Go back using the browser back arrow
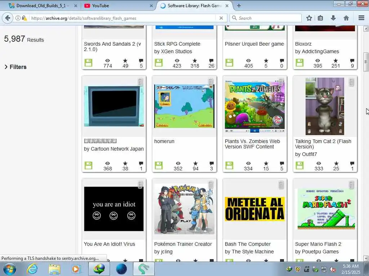This screenshot has width=369, height=276. pos(8,18)
